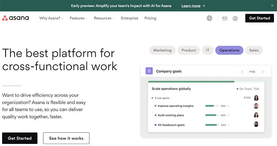Select the Operations tab
The width and height of the screenshot is (277, 146).
click(x=229, y=50)
